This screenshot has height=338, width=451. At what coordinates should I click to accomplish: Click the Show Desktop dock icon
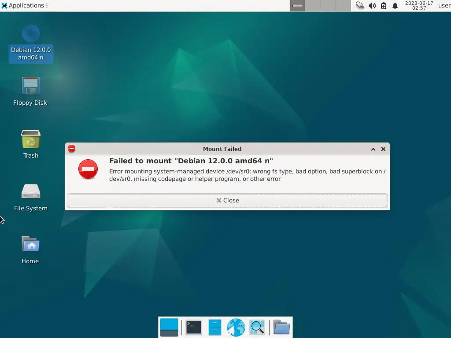(x=169, y=327)
